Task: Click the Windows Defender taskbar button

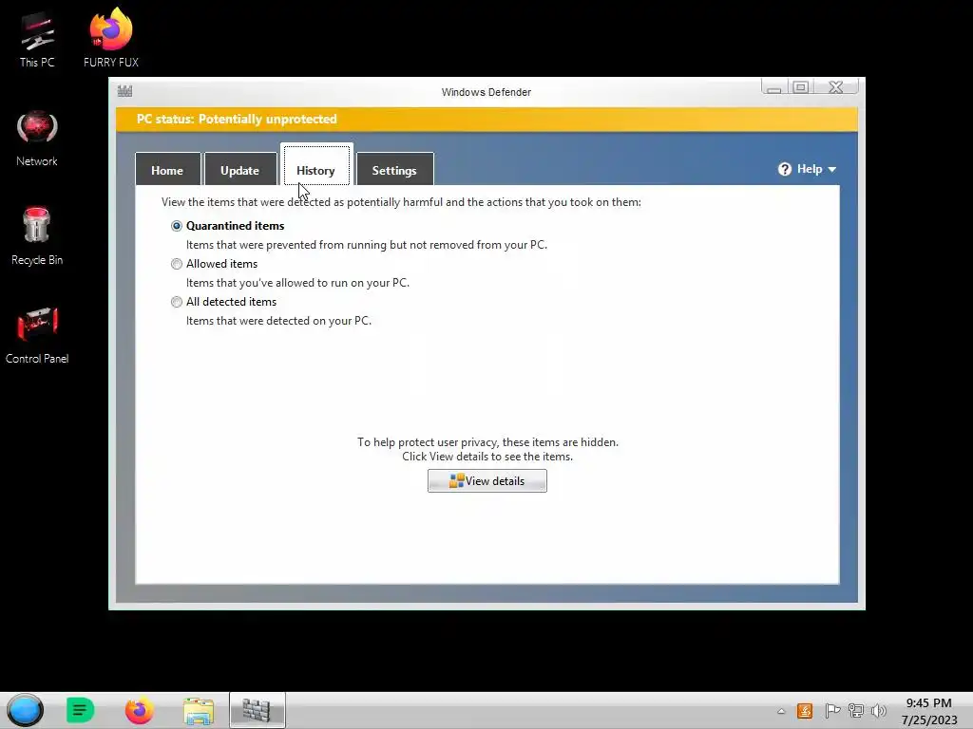Action: 257,710
